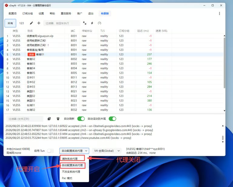This screenshot has height=187, width=233.
Task: Open the three-dot overflow menu
Action: (219, 14)
